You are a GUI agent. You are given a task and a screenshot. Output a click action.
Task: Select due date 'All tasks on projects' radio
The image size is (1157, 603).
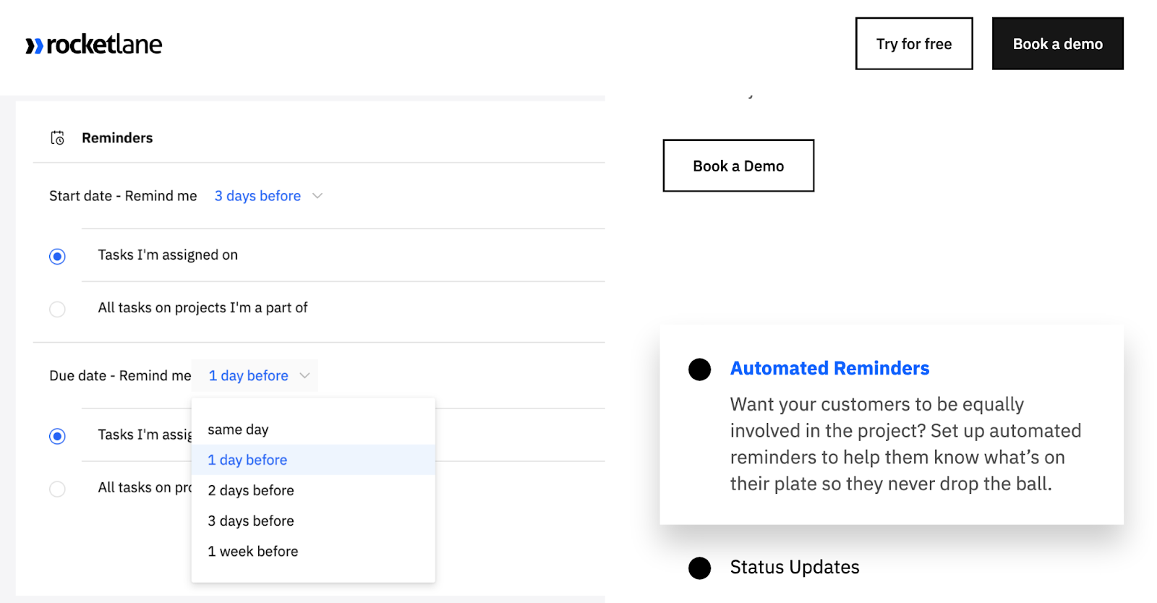click(57, 489)
